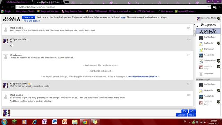Click the chat message scrollbar thumb
222x125 pixels.
pos(194,33)
